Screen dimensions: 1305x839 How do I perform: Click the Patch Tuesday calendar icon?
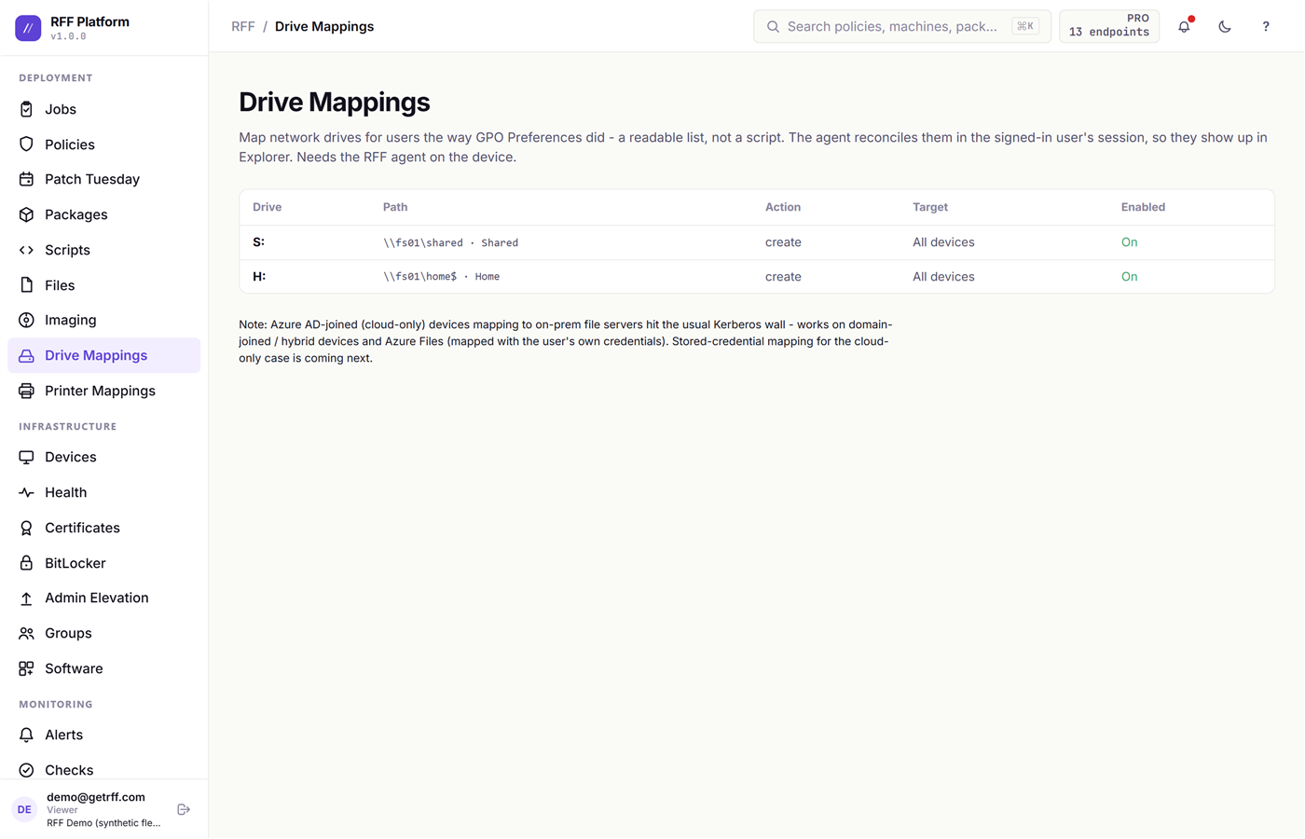tap(26, 179)
